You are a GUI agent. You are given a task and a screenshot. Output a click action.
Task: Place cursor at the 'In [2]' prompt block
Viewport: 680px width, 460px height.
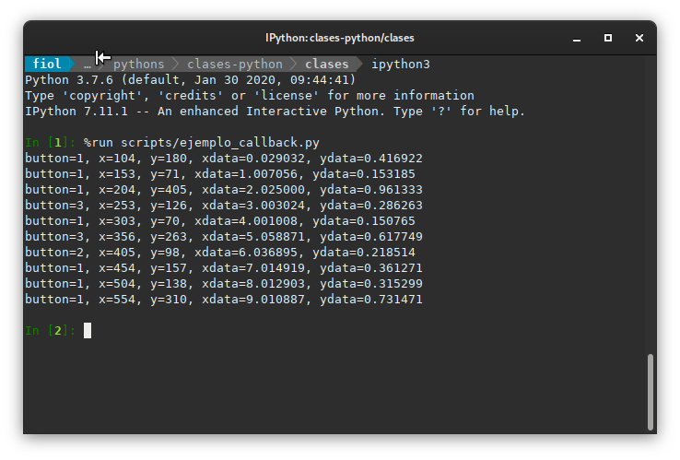[88, 331]
